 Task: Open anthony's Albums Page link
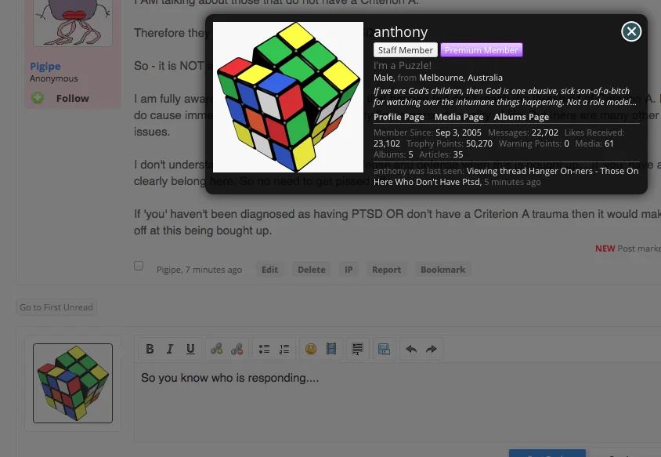[x=521, y=117]
